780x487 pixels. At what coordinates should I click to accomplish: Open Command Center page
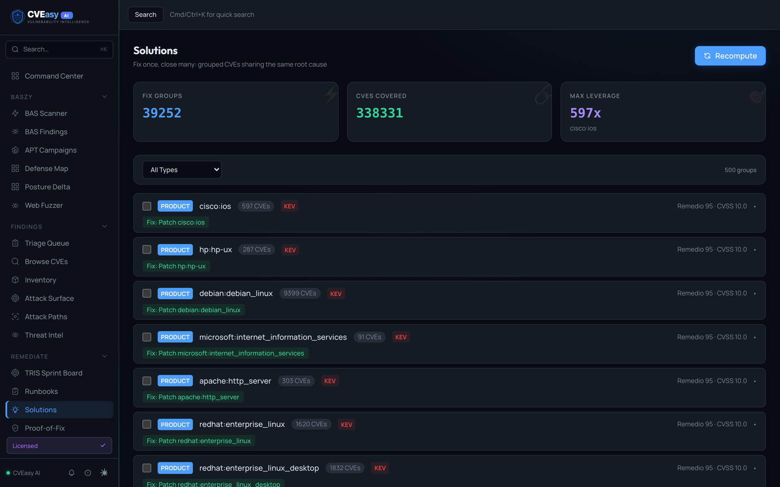(59, 76)
